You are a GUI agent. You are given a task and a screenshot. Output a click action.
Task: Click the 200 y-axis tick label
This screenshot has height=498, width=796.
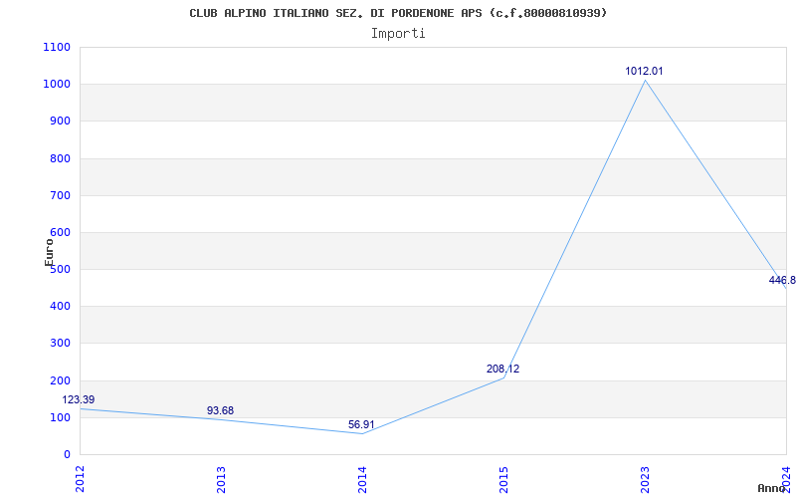(61, 380)
